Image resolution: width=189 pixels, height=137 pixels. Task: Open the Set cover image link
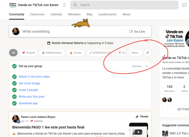pos(29,83)
